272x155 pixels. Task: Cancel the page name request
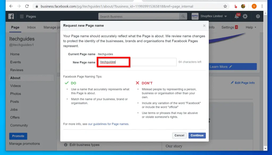tap(179, 135)
